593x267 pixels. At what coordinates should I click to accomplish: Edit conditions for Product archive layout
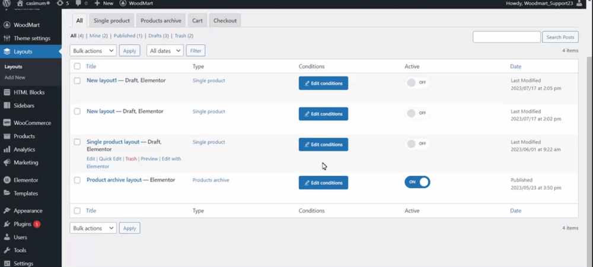coord(323,183)
